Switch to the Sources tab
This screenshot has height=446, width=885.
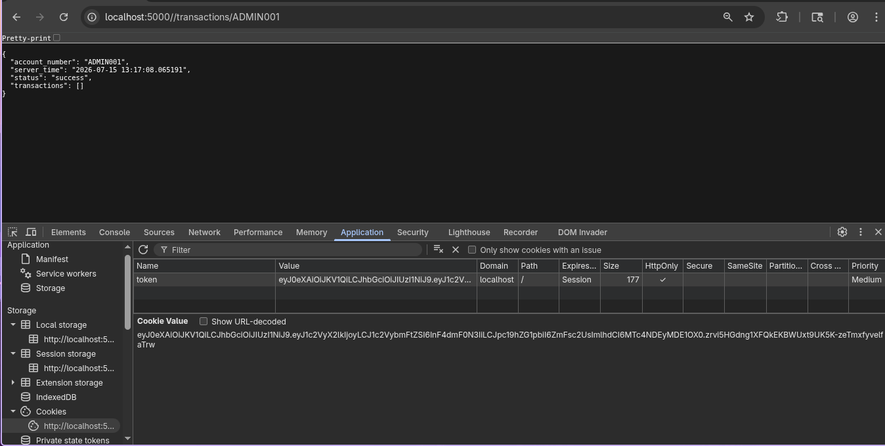click(159, 232)
